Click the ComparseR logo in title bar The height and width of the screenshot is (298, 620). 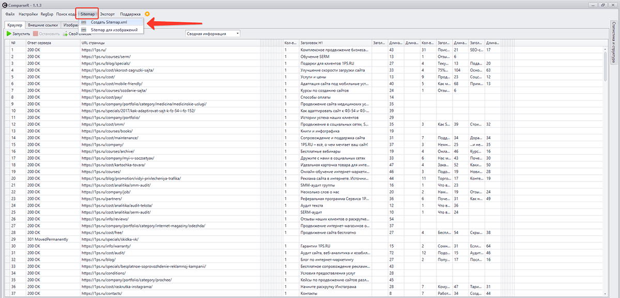[5, 4]
